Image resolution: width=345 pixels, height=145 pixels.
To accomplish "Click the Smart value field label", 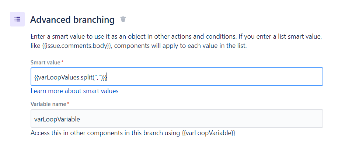I will pyautogui.click(x=45, y=63).
